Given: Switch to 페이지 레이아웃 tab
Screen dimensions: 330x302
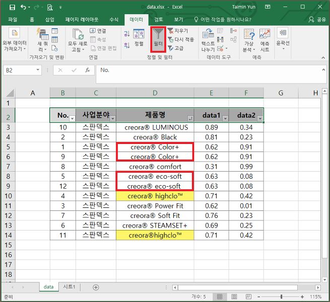Looking at the screenshot, I should click(82, 20).
